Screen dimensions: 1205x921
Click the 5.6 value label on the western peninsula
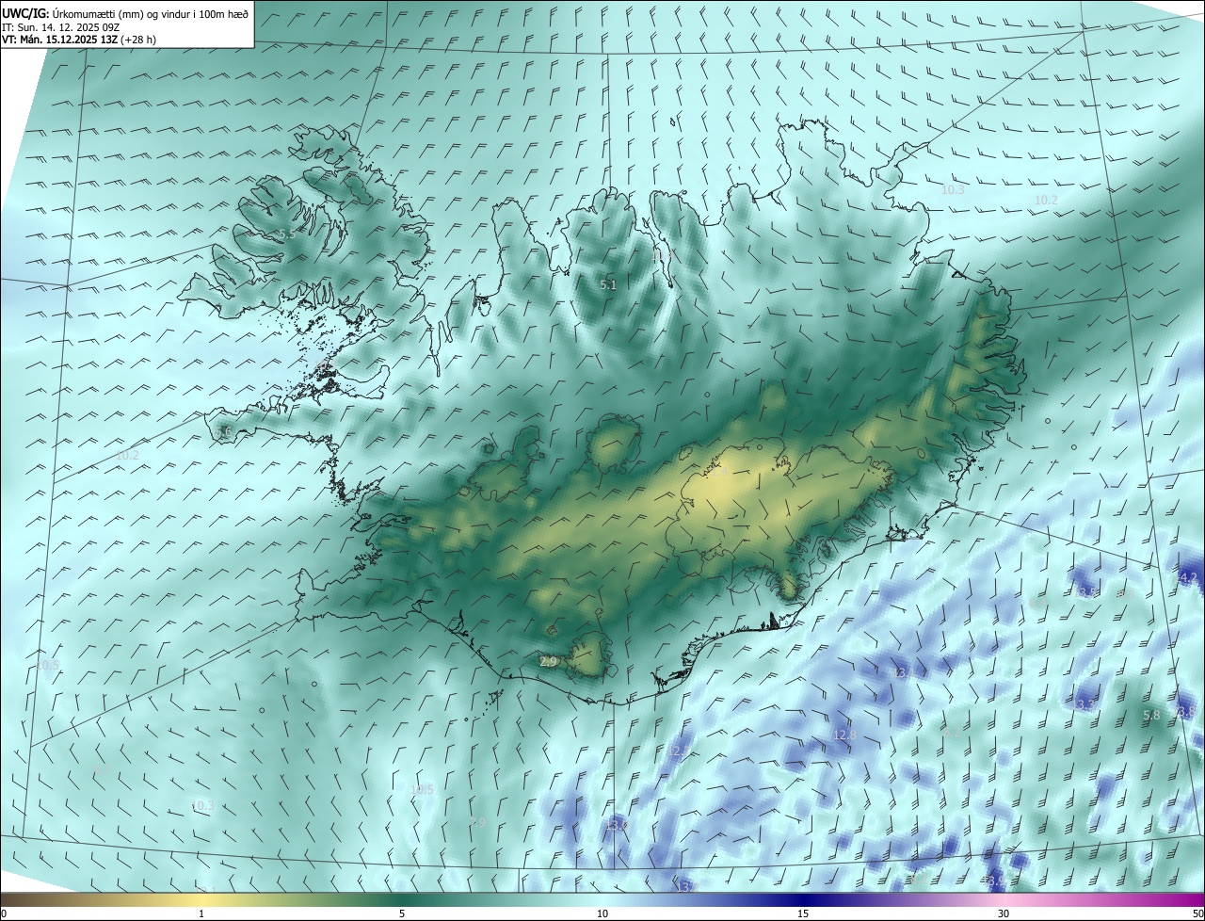224,432
